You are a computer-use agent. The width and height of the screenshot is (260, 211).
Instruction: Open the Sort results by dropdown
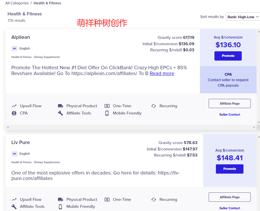[x=243, y=17]
